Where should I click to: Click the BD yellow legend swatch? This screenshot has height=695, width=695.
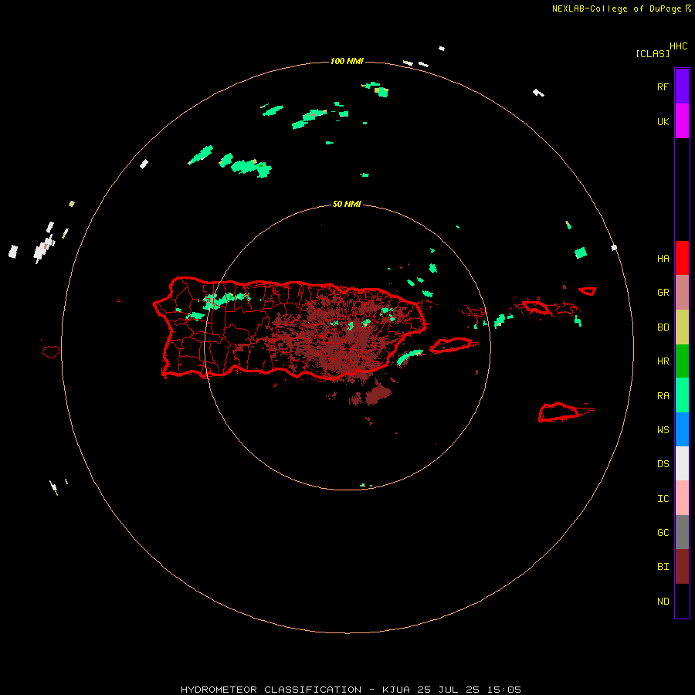[x=682, y=327]
